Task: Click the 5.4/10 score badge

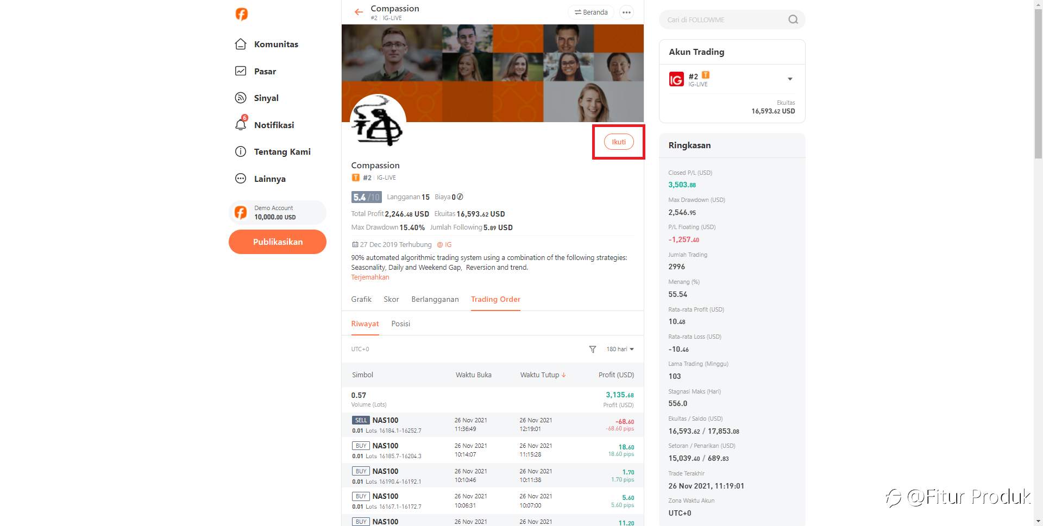Action: click(x=366, y=197)
